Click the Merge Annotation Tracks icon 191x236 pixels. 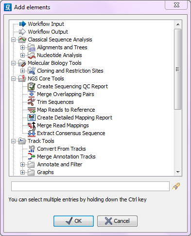[32, 157]
